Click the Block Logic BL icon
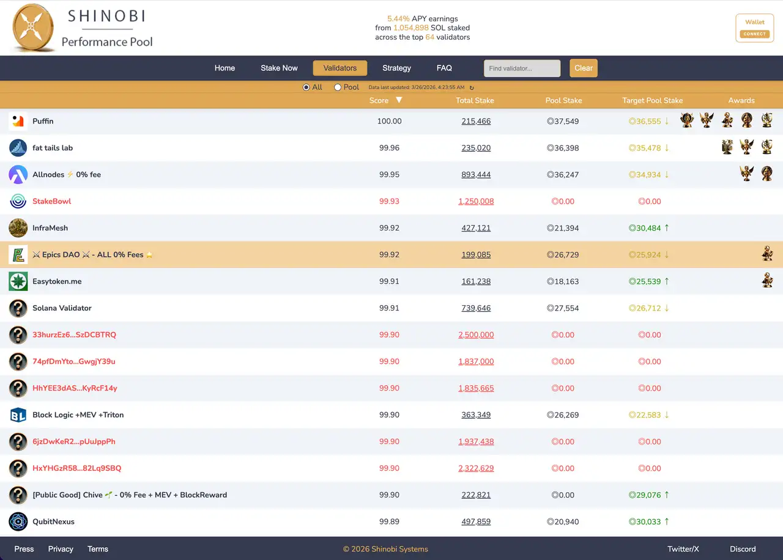Image resolution: width=783 pixels, height=560 pixels. (x=18, y=414)
